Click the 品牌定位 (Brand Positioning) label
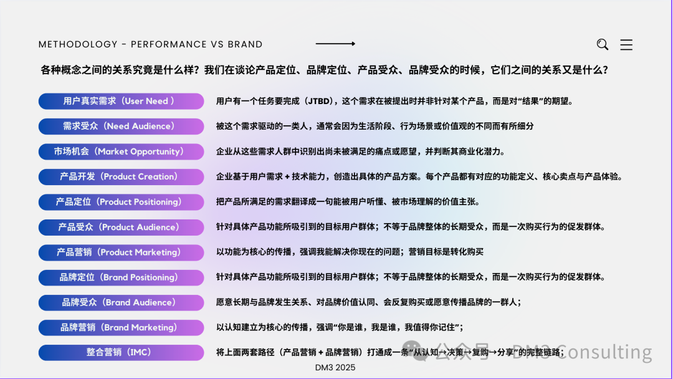The image size is (673, 379). point(121,277)
